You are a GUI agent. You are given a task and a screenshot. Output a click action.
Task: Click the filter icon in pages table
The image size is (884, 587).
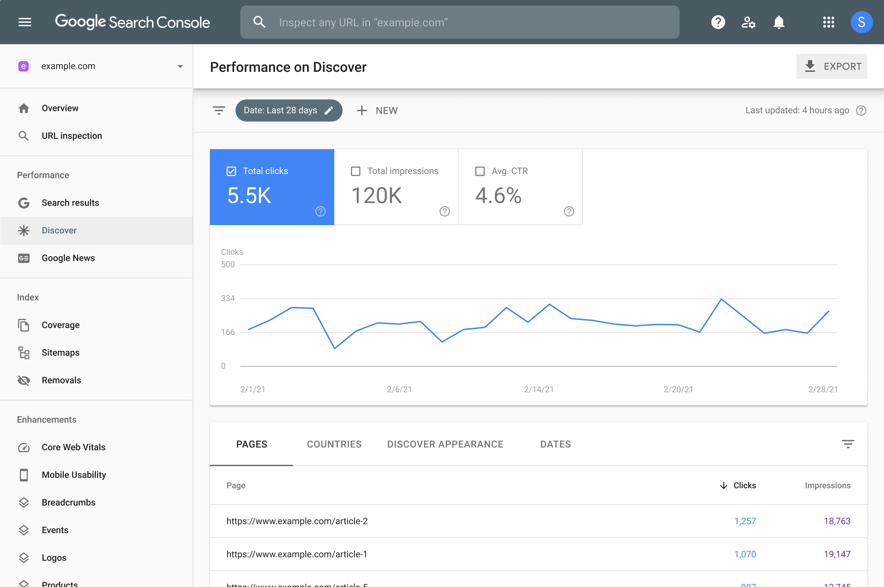pos(848,443)
